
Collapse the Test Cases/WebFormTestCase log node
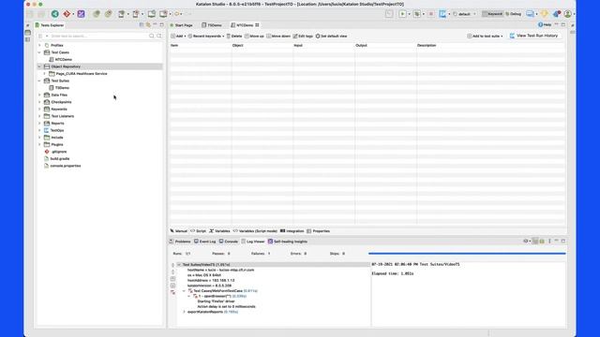click(184, 291)
